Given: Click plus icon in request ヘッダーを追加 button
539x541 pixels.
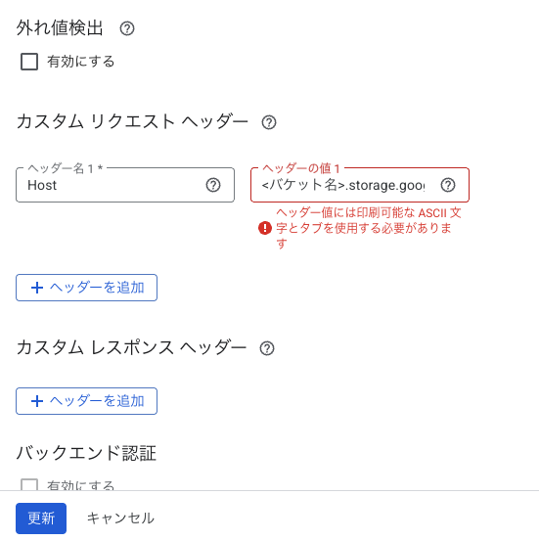Looking at the screenshot, I should 37,288.
